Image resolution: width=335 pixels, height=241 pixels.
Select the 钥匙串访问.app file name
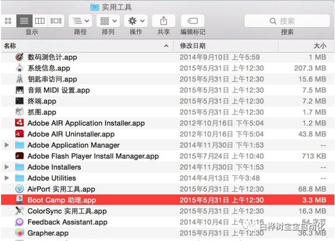[52, 79]
